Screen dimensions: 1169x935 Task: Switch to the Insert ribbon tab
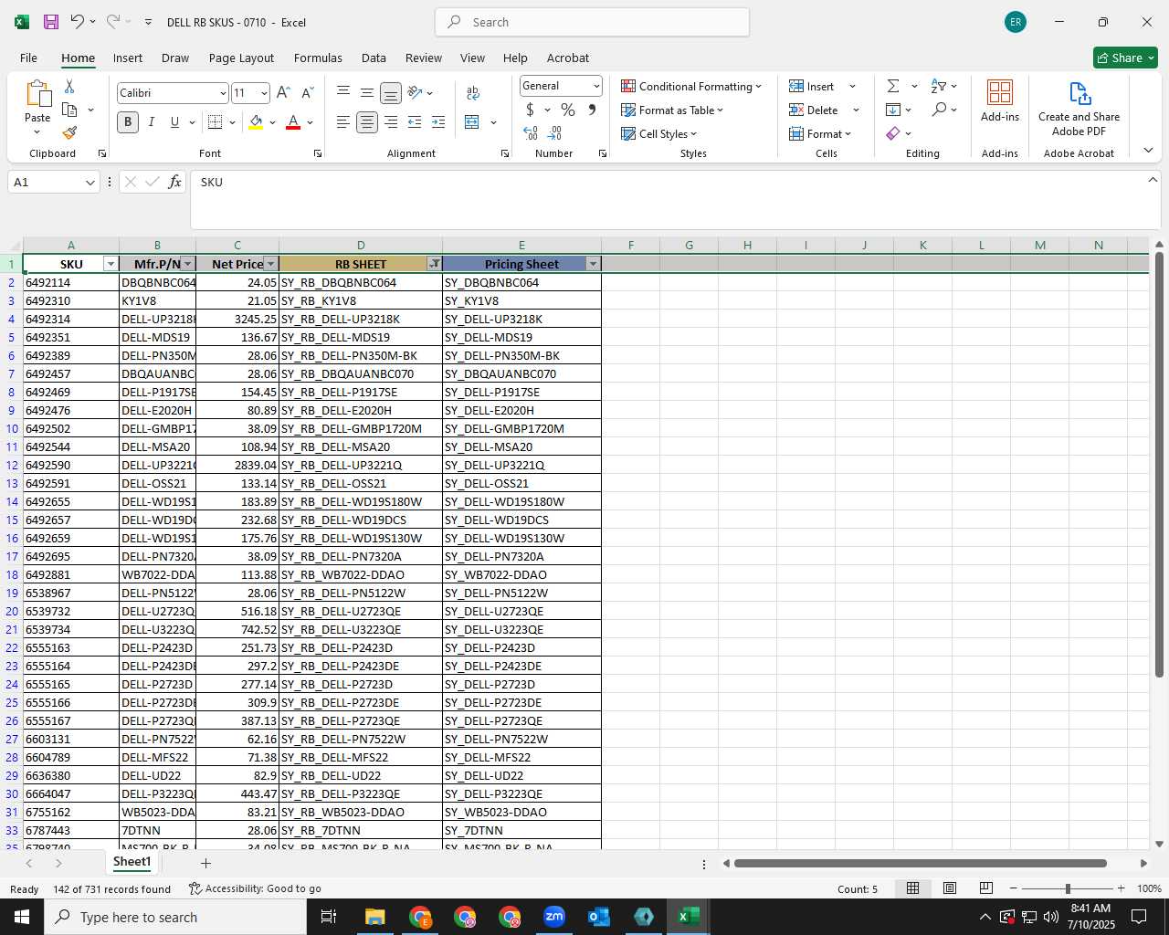(128, 58)
